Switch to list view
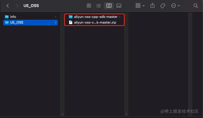Screen dimensions: 203x118 coord(98,6)
